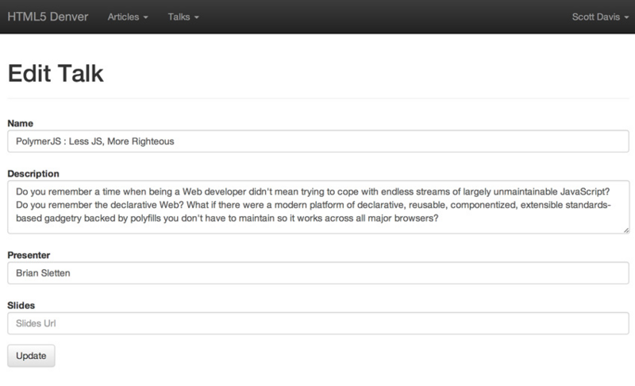Click the Update button
Image resolution: width=635 pixels, height=386 pixels.
coord(31,356)
